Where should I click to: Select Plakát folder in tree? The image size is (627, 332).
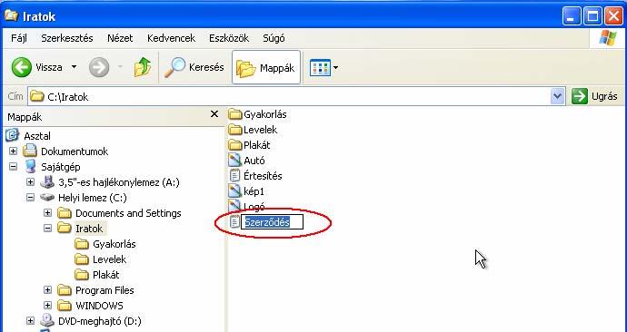point(97,275)
